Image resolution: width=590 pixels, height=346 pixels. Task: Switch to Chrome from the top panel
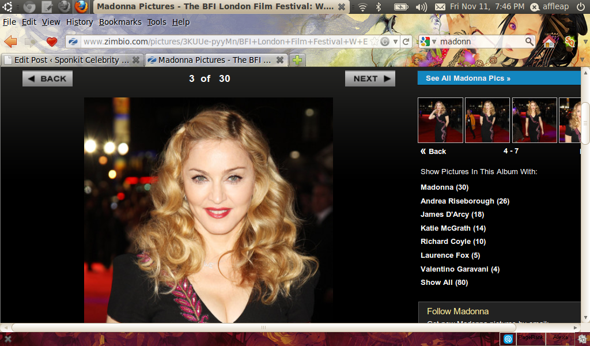[x=29, y=6]
